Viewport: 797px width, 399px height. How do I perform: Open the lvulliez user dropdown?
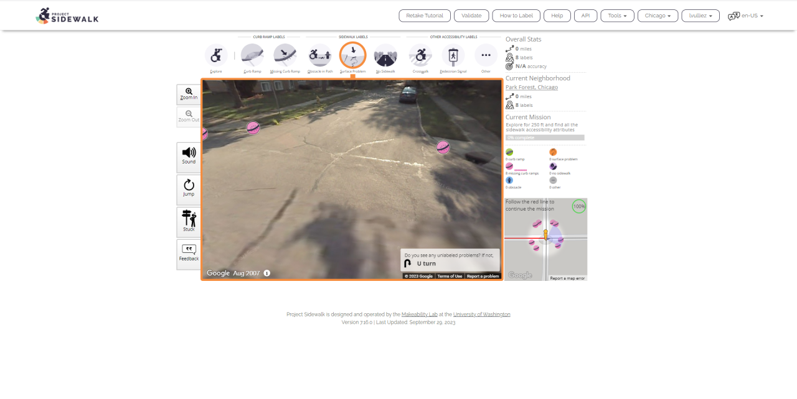pyautogui.click(x=700, y=16)
